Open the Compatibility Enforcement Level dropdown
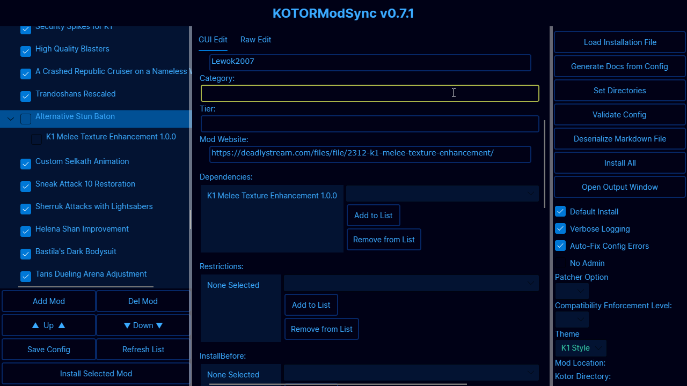Viewport: 687px width, 386px height. 572,320
